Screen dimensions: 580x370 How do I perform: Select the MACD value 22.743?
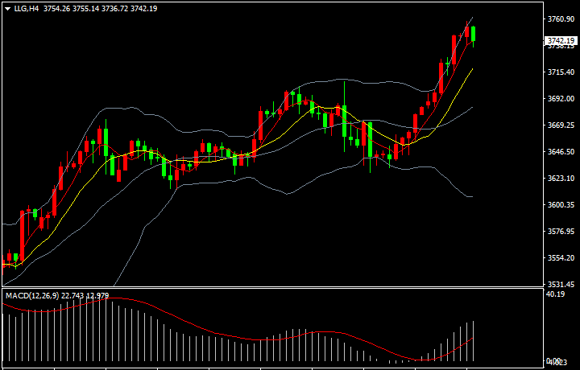(x=72, y=296)
